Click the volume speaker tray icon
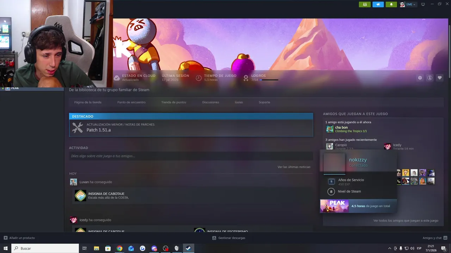Image resolution: width=451 pixels, height=253 pixels. click(x=413, y=248)
